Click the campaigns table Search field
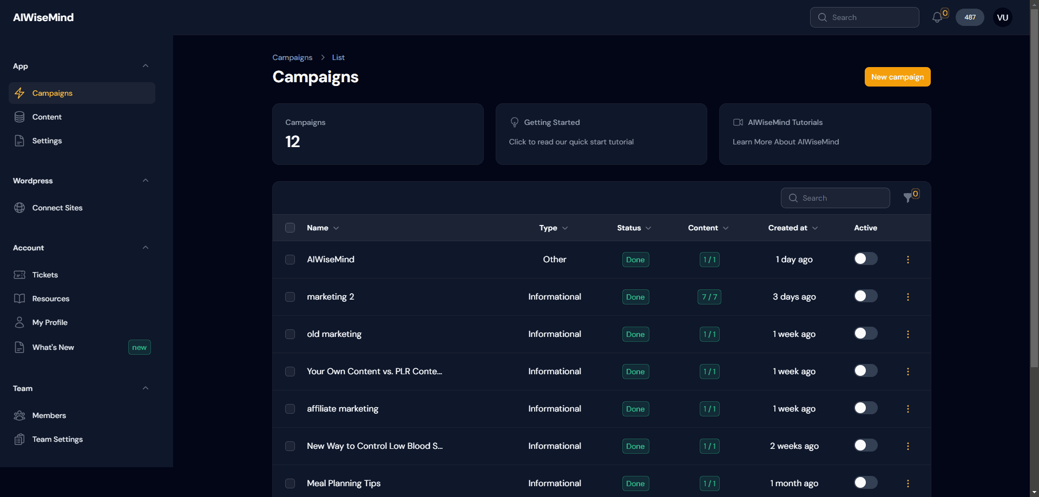Image resolution: width=1039 pixels, height=497 pixels. point(835,198)
